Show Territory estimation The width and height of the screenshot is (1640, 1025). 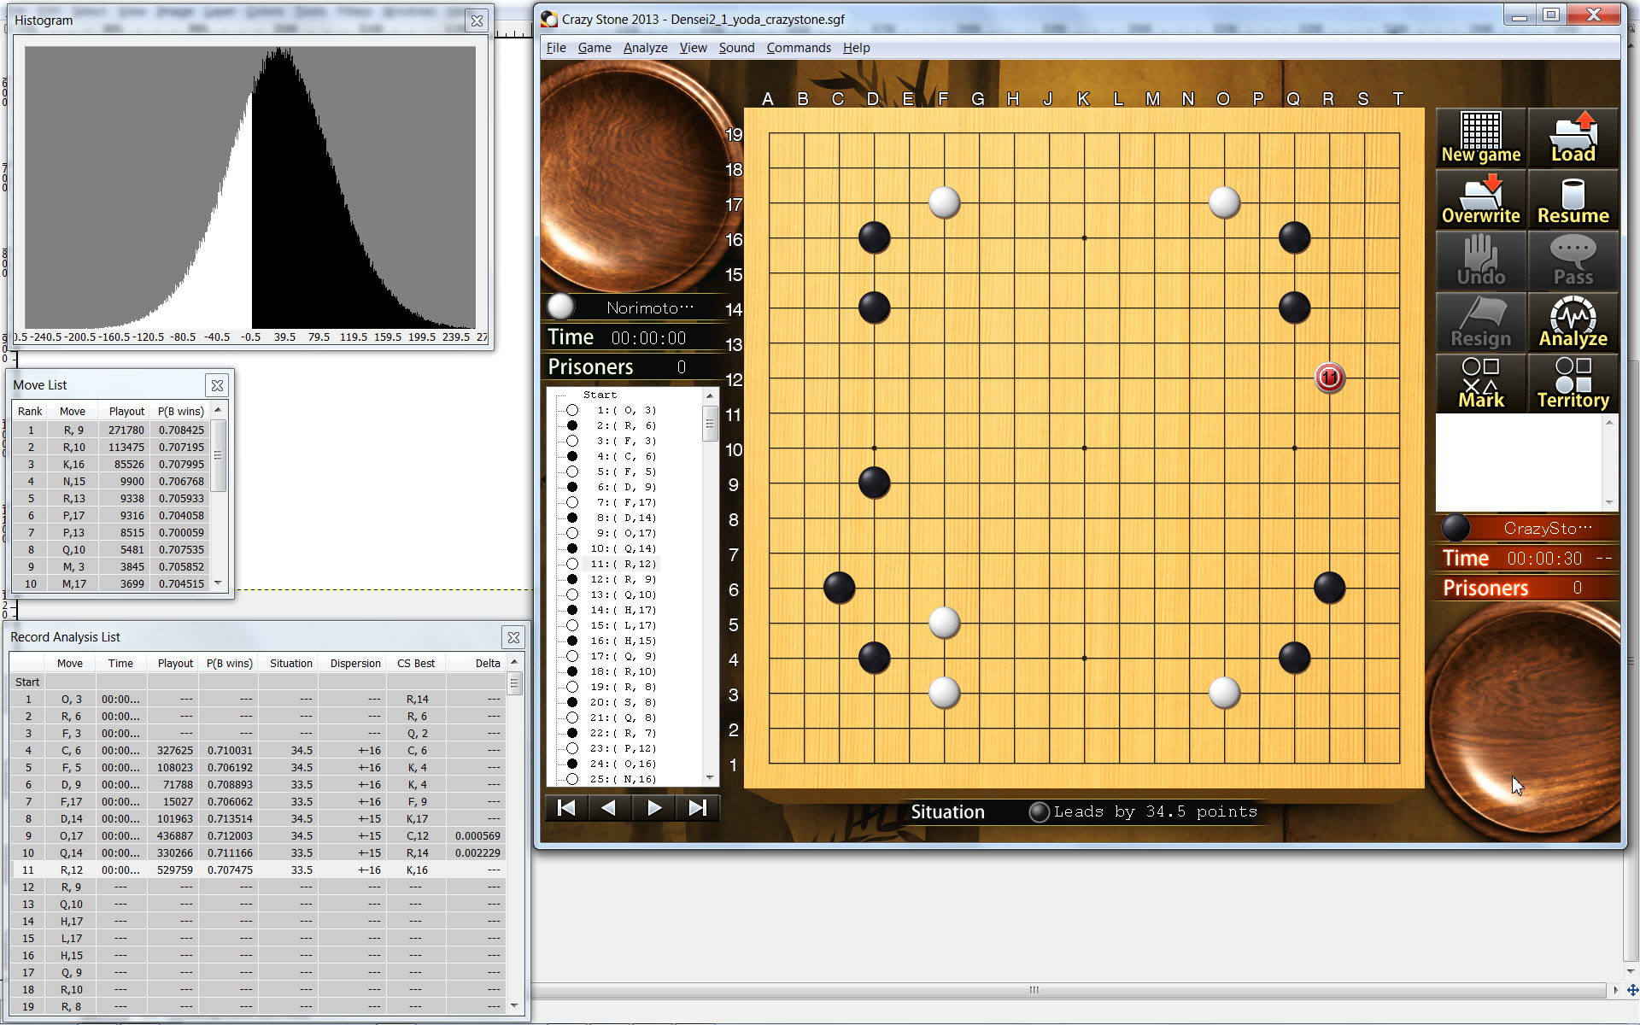(x=1573, y=384)
